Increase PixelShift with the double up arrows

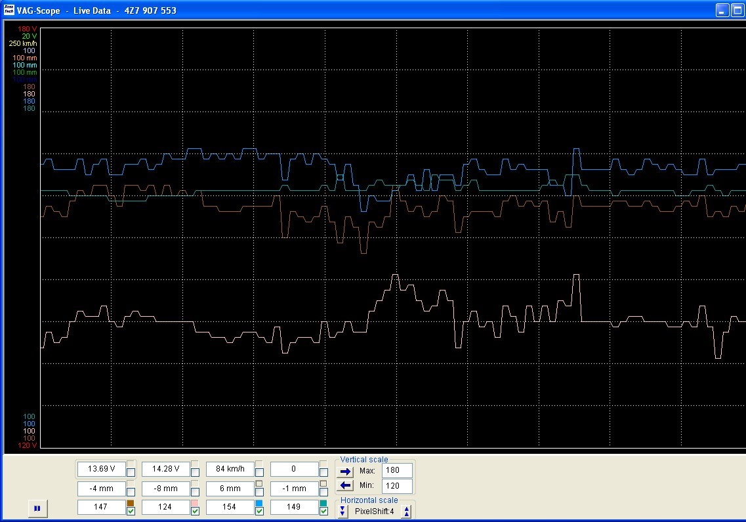(x=407, y=512)
